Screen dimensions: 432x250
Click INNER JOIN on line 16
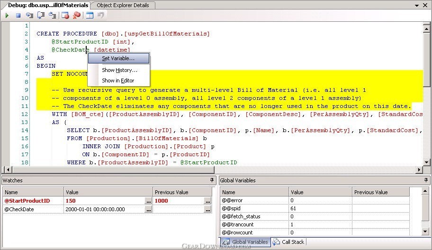point(101,146)
